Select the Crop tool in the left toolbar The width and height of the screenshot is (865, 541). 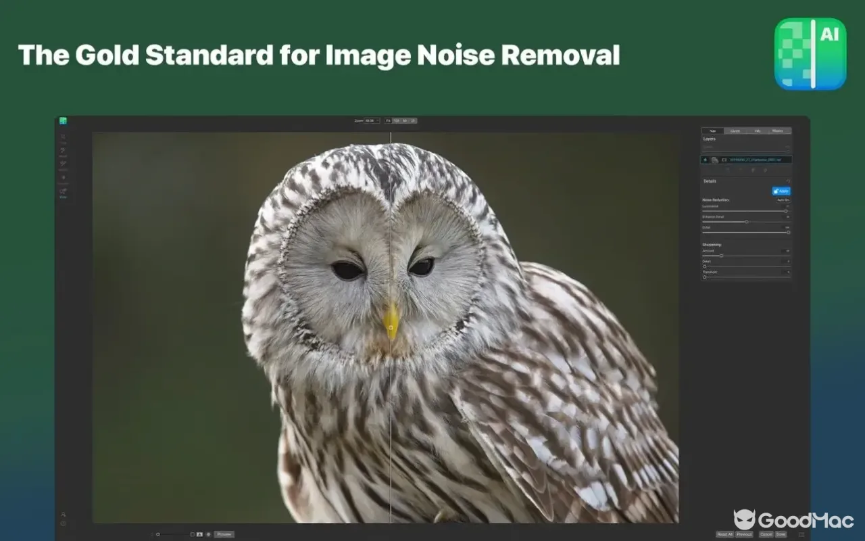63,137
